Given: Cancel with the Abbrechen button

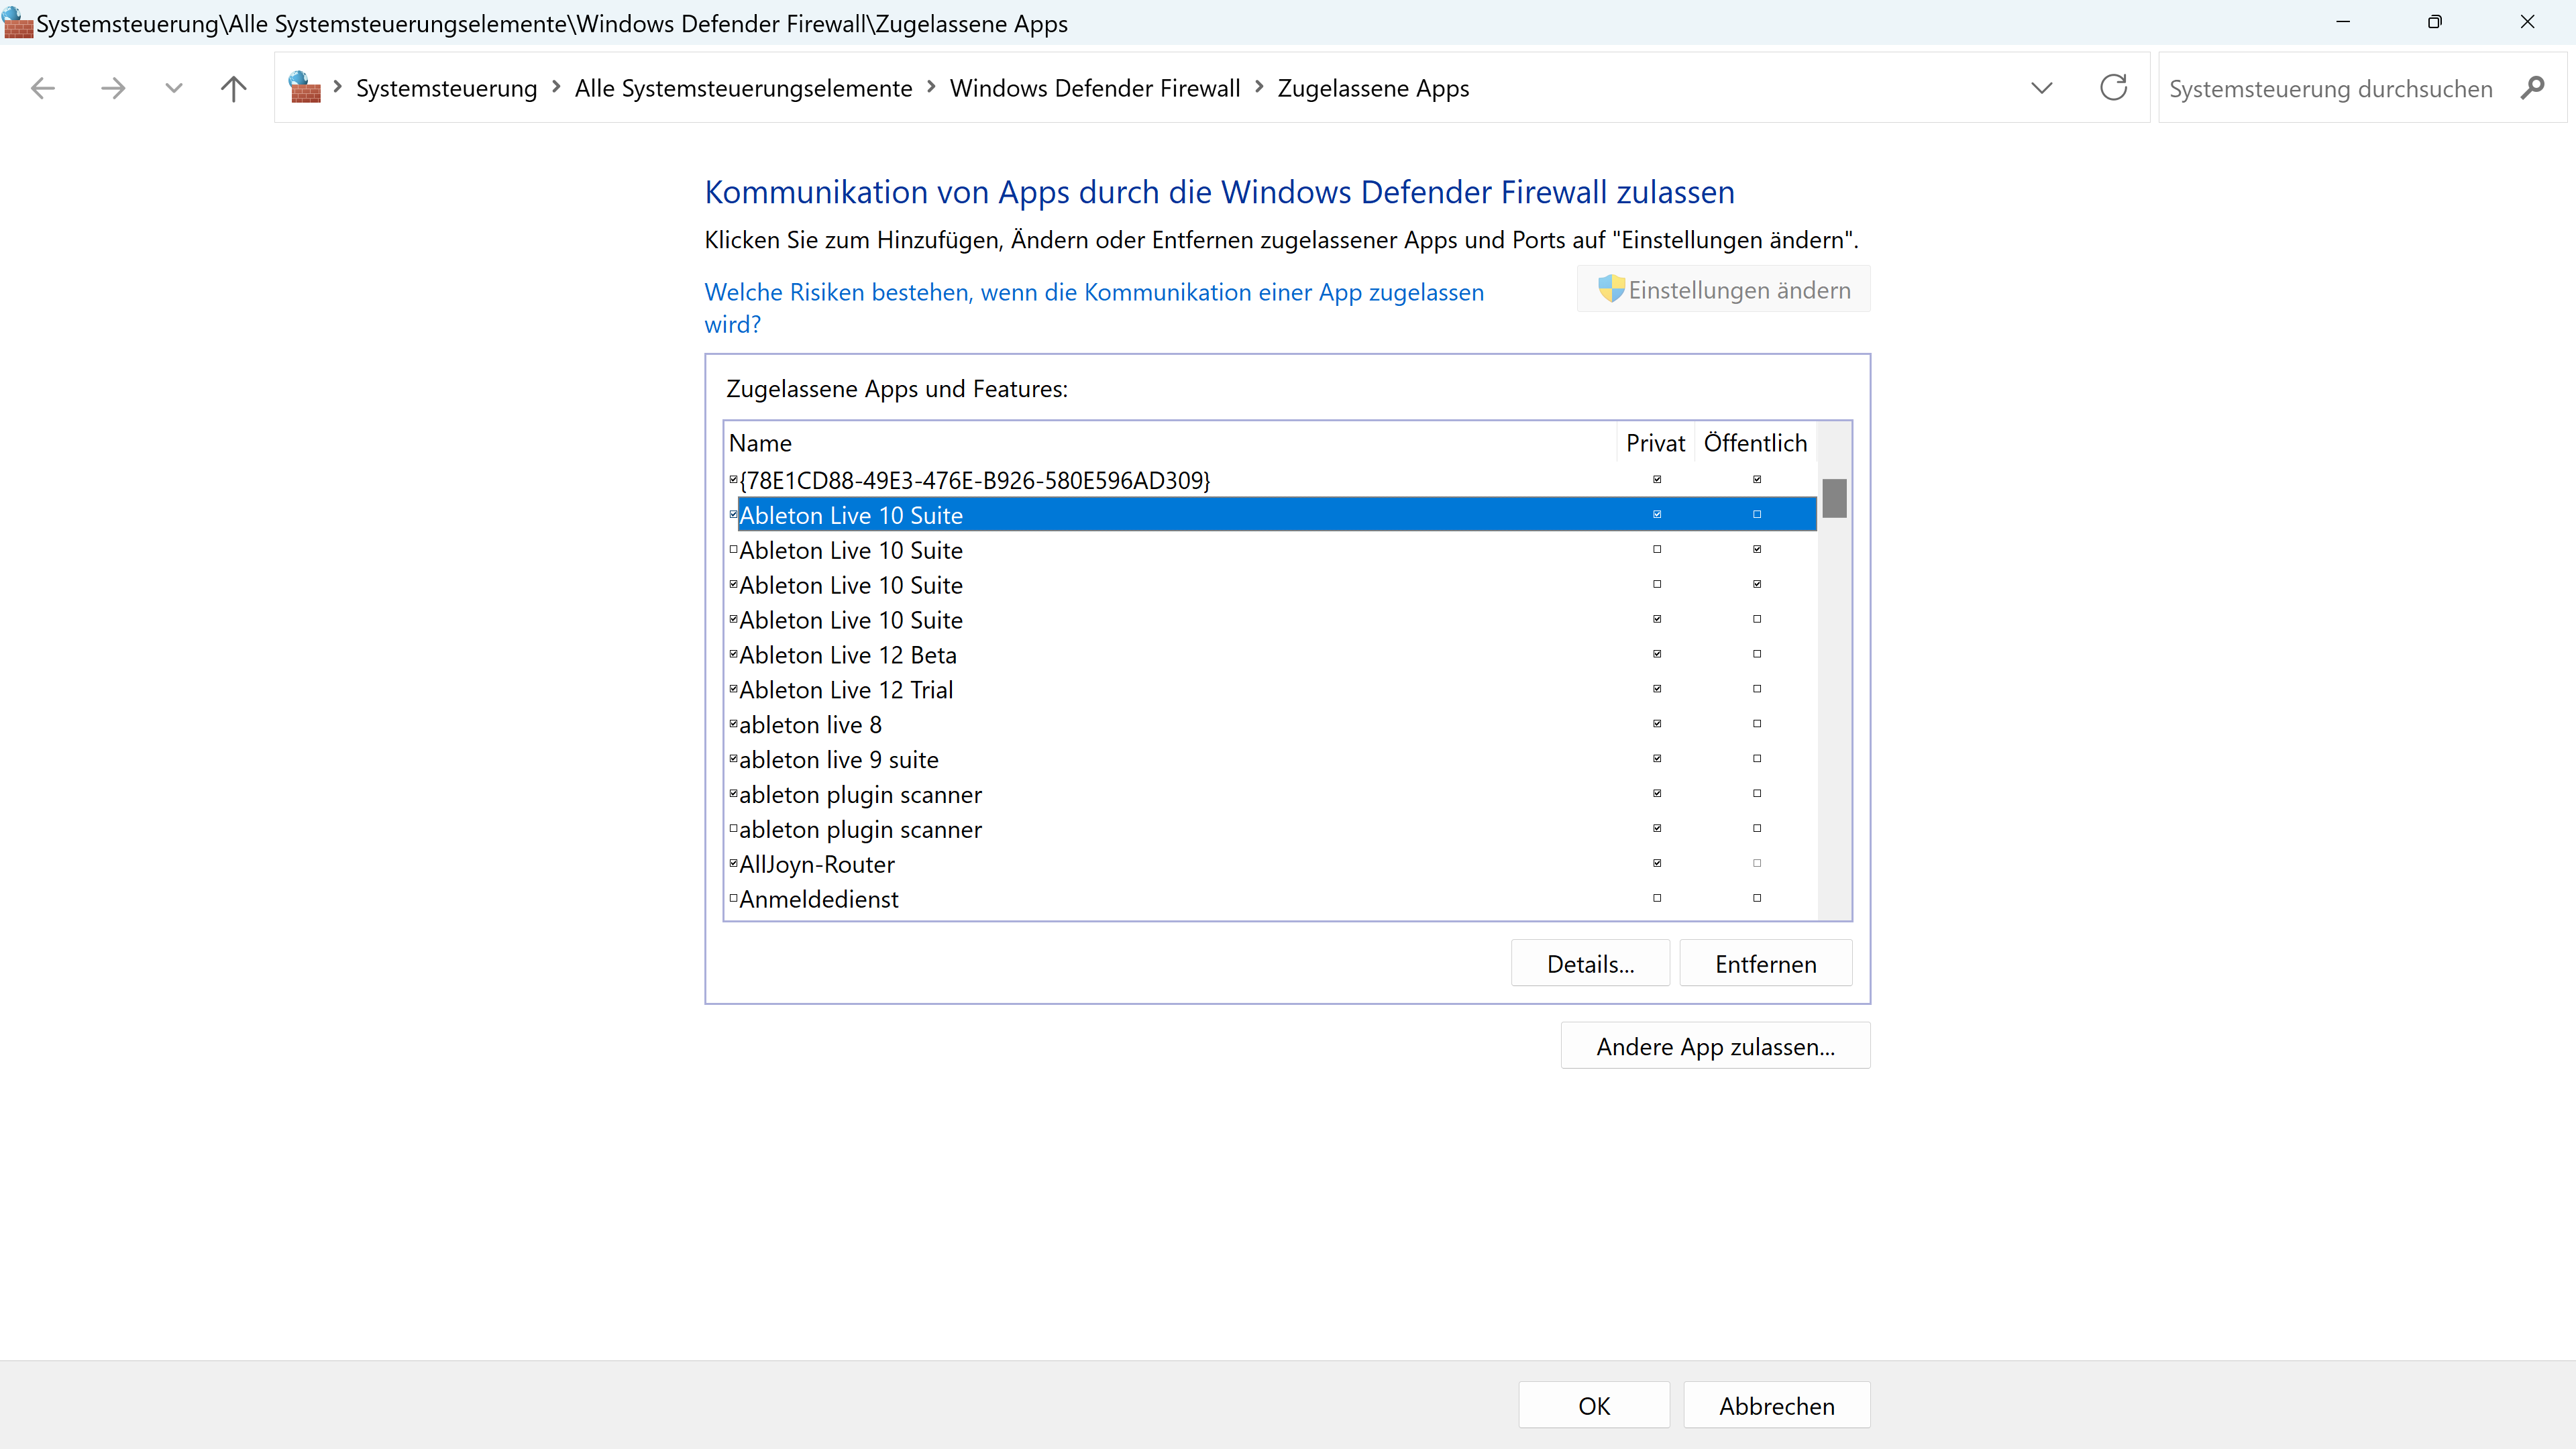Looking at the screenshot, I should (1776, 1406).
